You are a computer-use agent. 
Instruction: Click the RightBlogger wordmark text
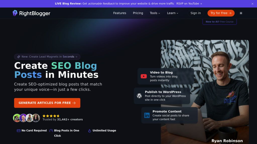pos(35,13)
